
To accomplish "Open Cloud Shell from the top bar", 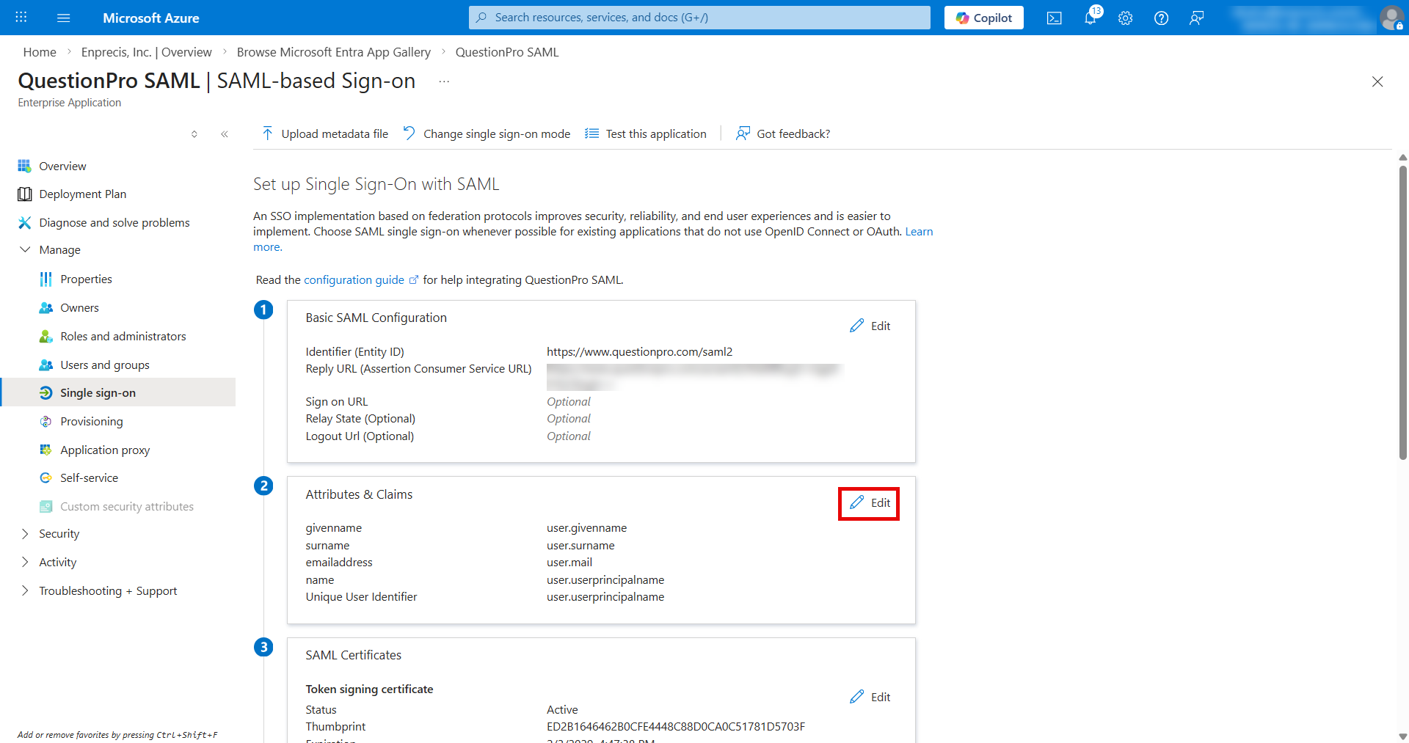I will tap(1054, 18).
